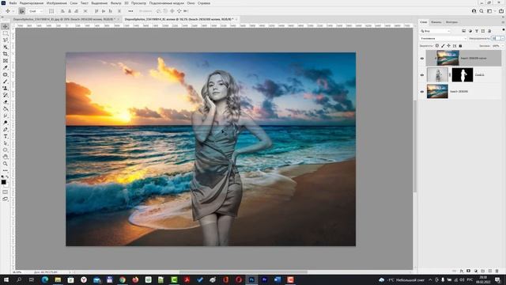Select the Type tool

6,136
